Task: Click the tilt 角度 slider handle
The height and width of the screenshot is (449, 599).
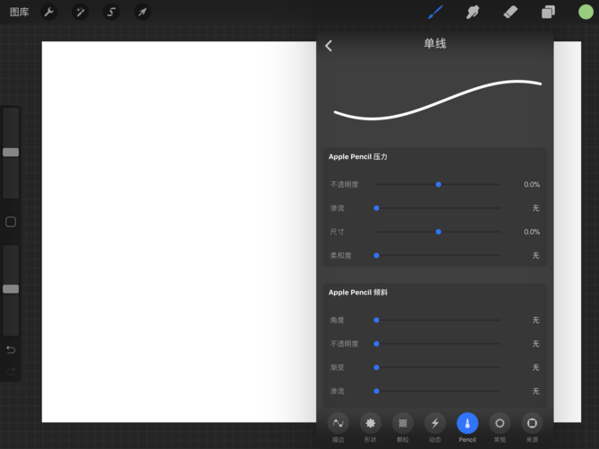Action: (376, 321)
